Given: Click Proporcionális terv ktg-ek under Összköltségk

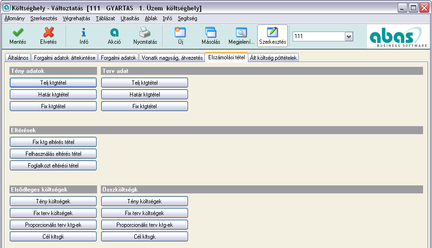Looking at the screenshot, I should pyautogui.click(x=145, y=225).
